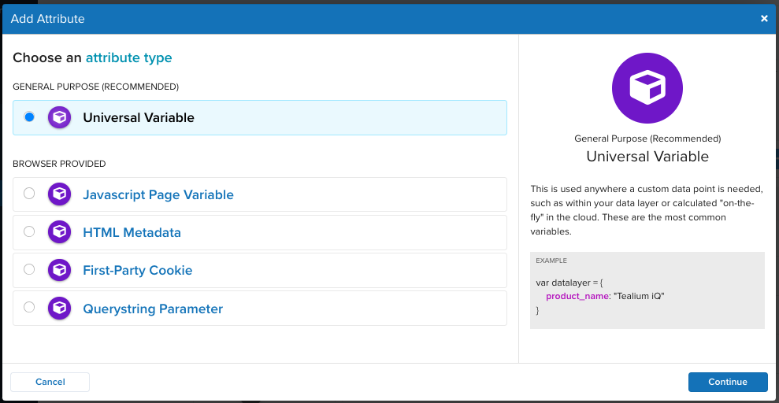Viewport: 779px width, 403px height.
Task: Pick the First-Party Cookie radio button
Action: 29,269
